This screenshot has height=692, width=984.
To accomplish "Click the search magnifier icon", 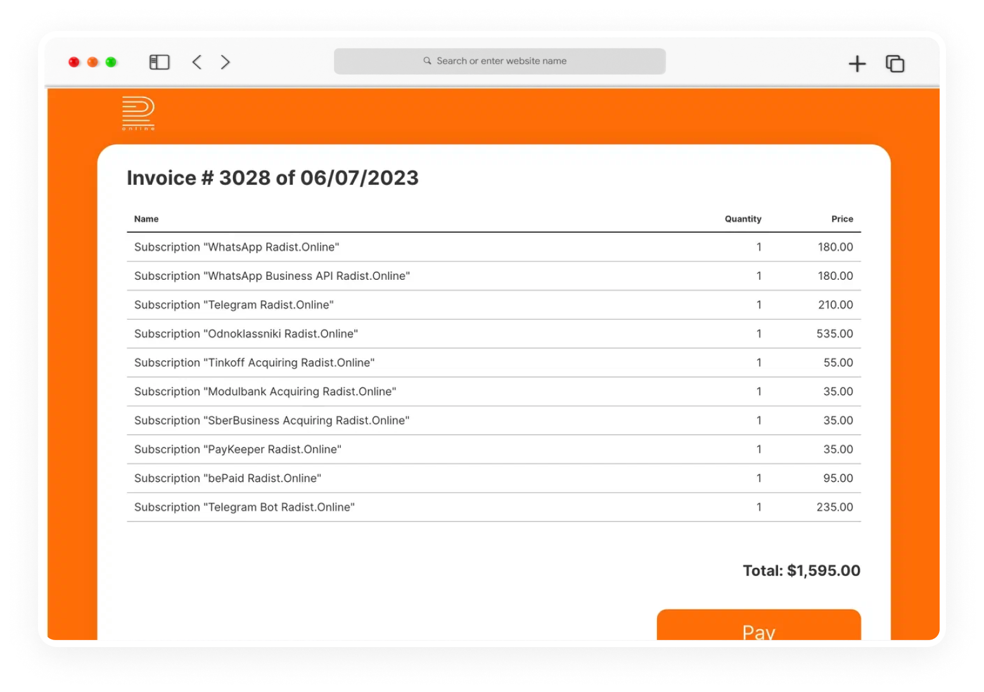I will pos(427,61).
